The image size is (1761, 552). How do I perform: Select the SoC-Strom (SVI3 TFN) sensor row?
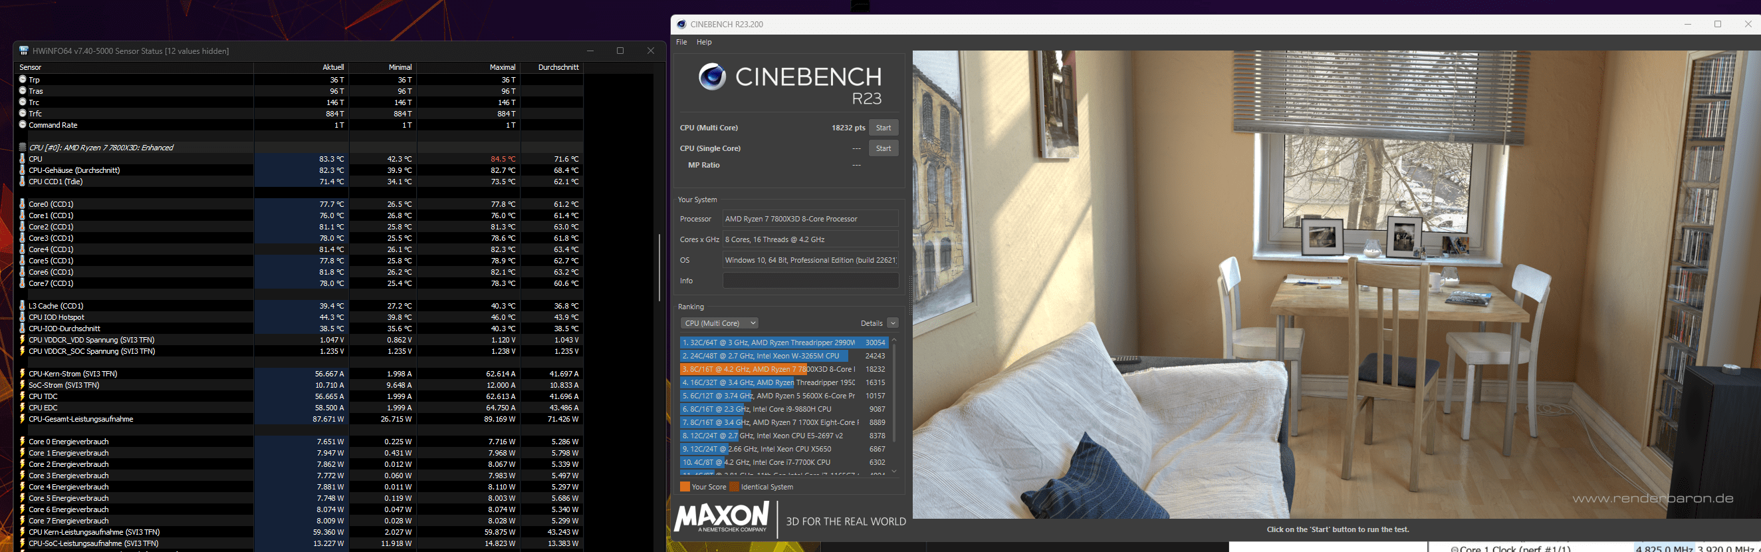click(299, 385)
